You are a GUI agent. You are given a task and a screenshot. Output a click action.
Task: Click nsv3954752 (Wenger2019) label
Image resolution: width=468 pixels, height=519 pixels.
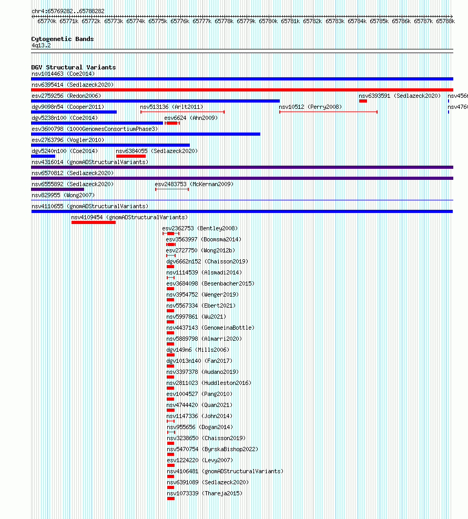[x=202, y=294]
